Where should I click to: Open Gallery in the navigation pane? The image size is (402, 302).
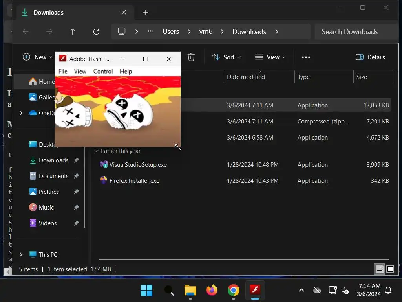[x=42, y=98]
